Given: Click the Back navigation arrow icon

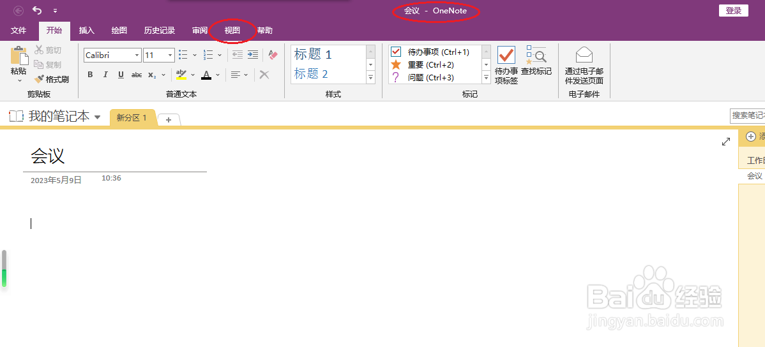Looking at the screenshot, I should [18, 10].
